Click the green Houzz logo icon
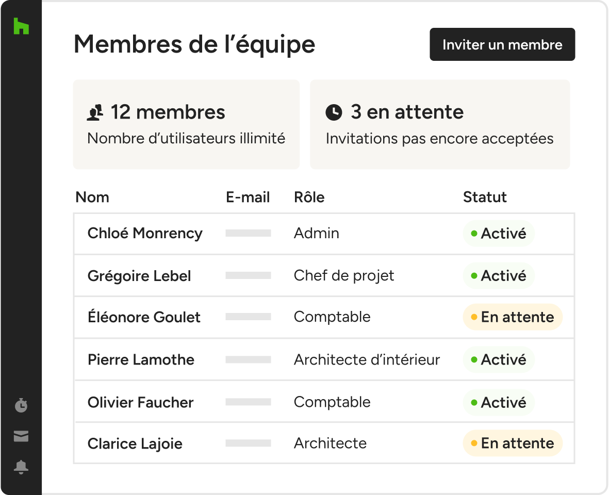Viewport: 609px width, 495px height. (x=21, y=26)
